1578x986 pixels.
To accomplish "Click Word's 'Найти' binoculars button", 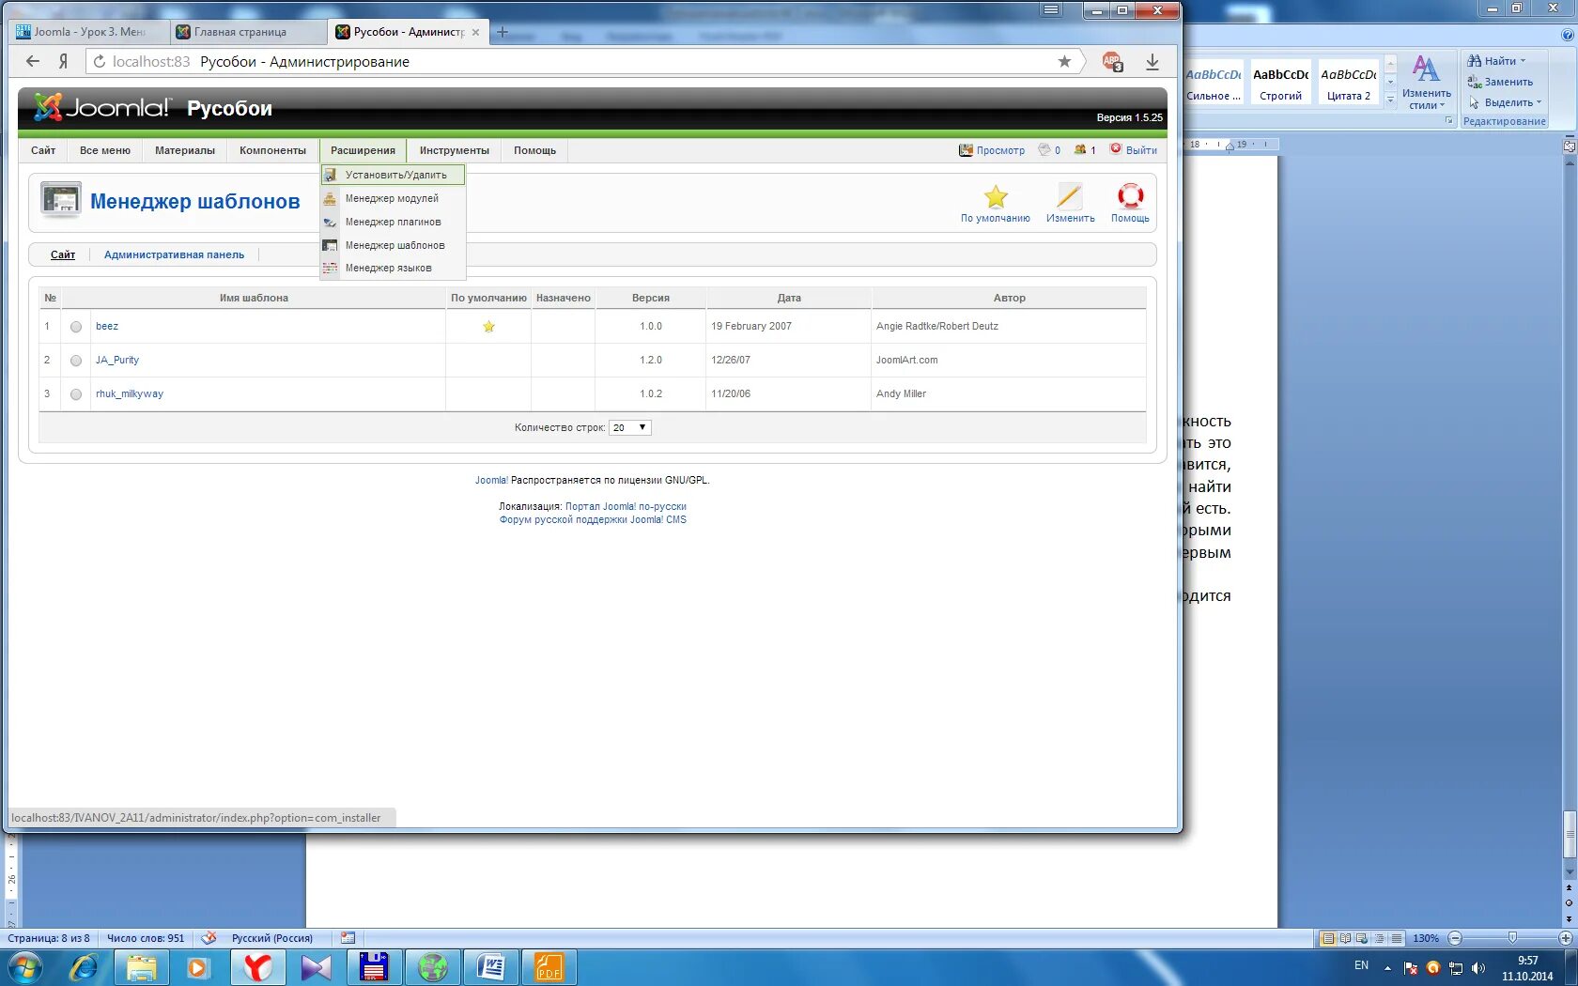I will (x=1496, y=61).
